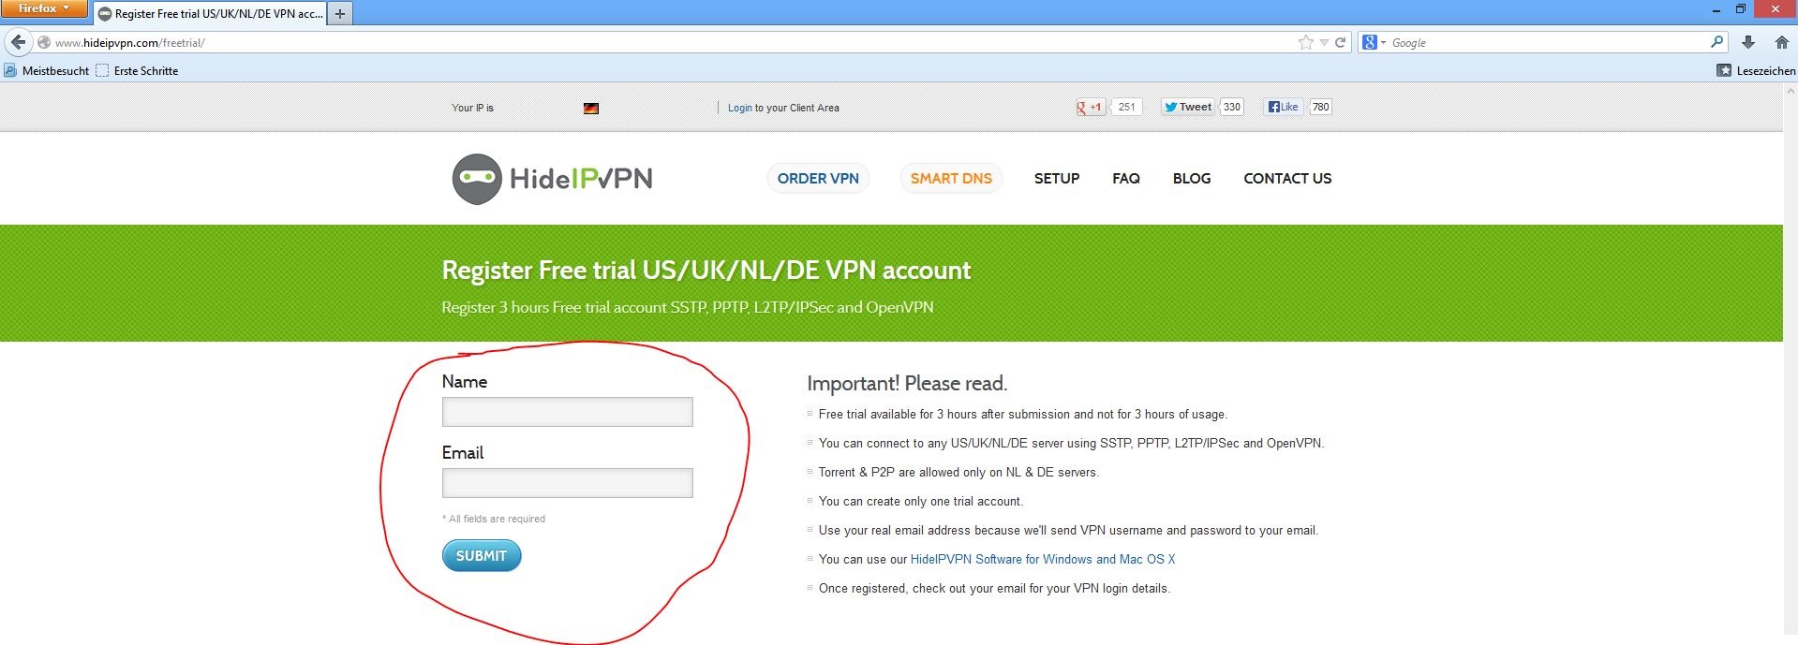Click inside the Email input field
The width and height of the screenshot is (1798, 645).
pos(568,483)
